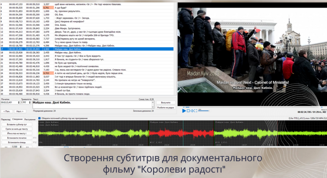Select row 10 'Опа. Боже.'

87,25
